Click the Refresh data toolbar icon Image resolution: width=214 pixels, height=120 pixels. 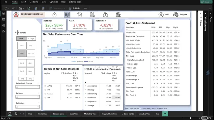pyautogui.click(x=29, y=8)
